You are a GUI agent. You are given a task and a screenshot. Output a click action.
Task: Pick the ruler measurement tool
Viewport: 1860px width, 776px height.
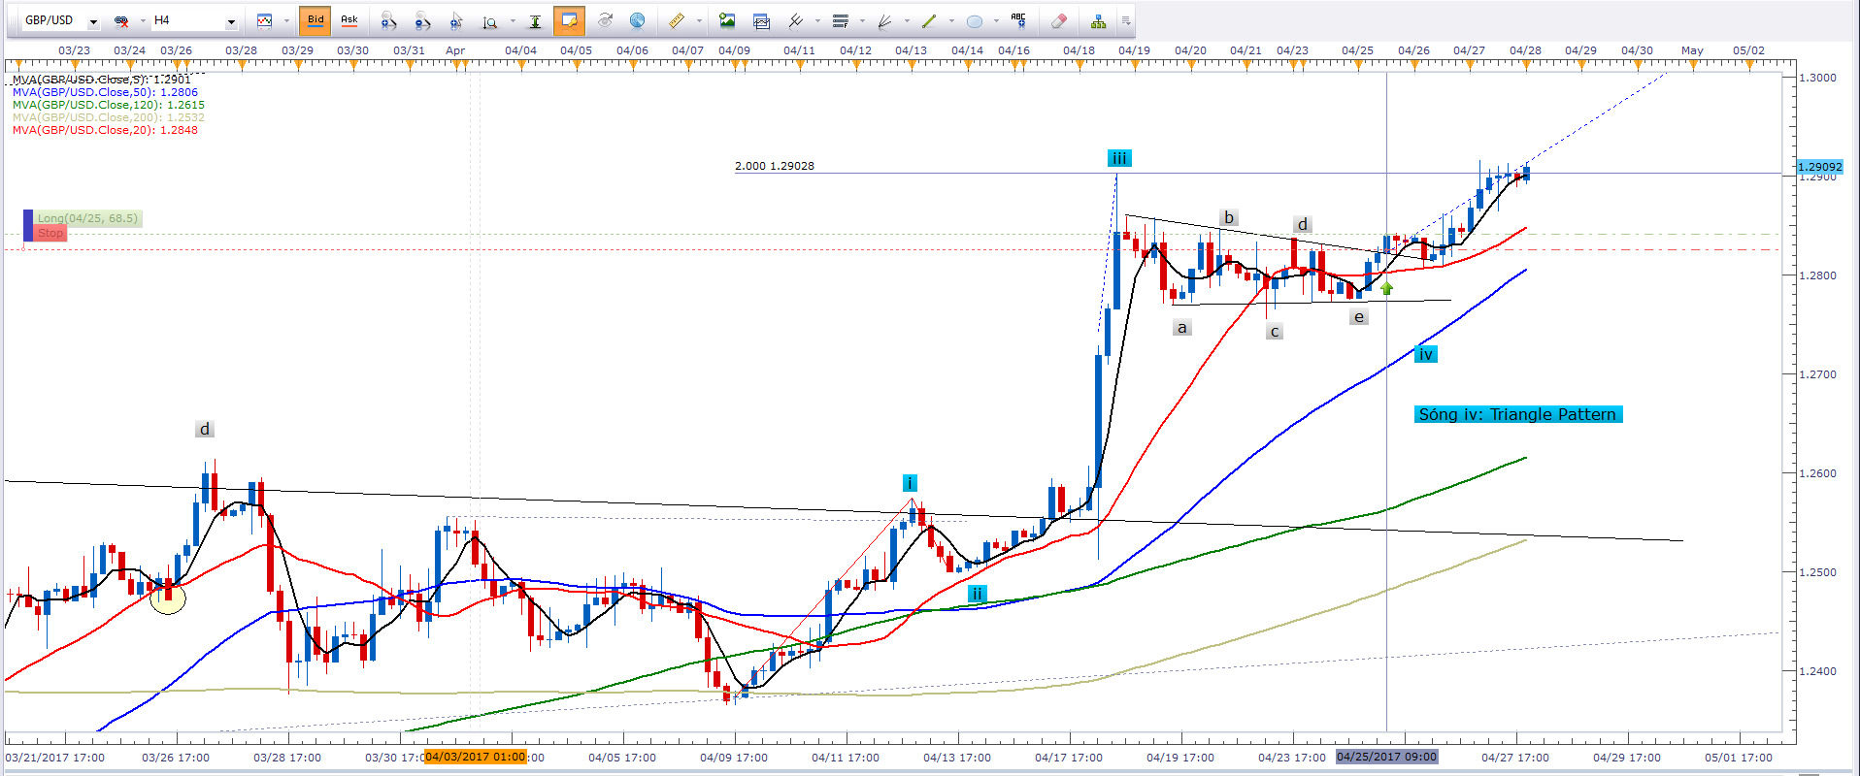click(677, 20)
